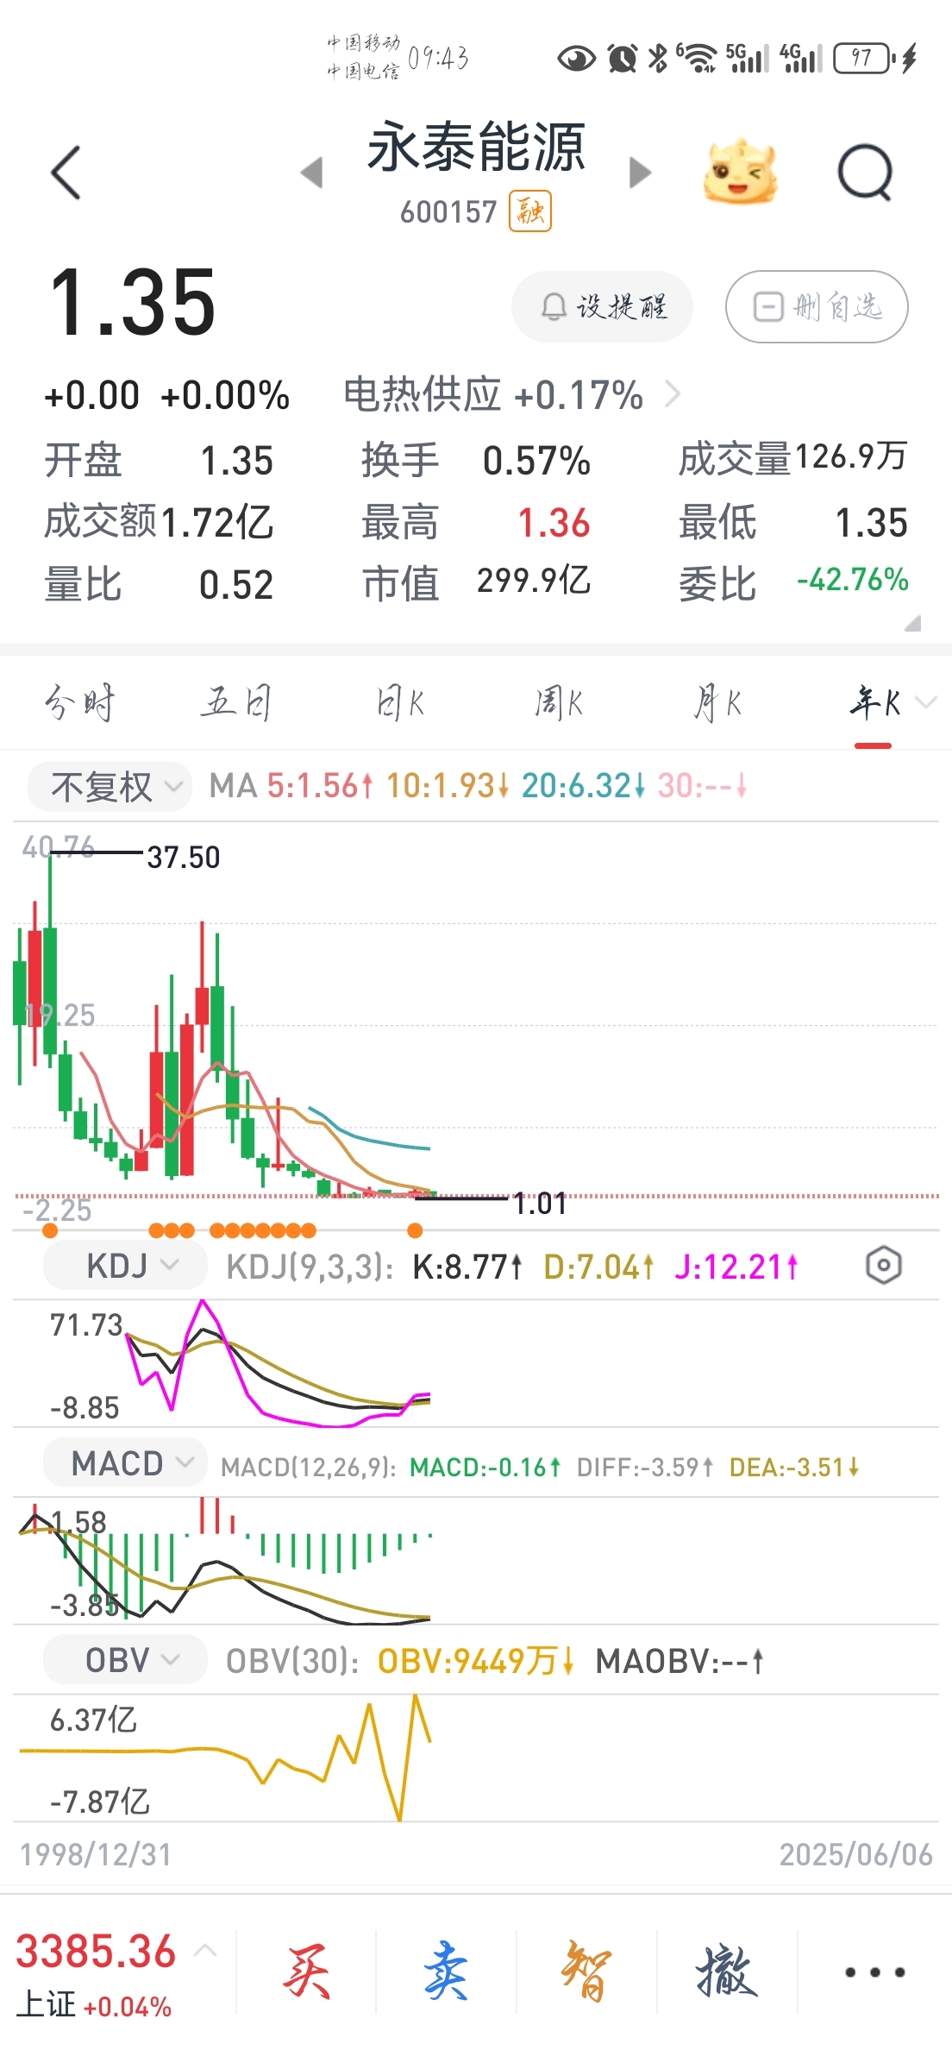Click the 卖 sell button
952x2050 pixels.
[x=446, y=1972]
